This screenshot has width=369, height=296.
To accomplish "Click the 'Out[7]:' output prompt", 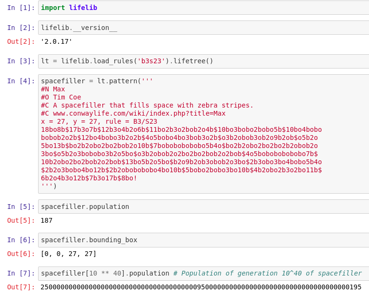I will coord(21,287).
